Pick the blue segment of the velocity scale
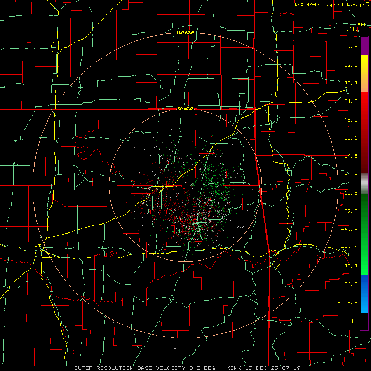The image size is (371, 371). [x=364, y=294]
